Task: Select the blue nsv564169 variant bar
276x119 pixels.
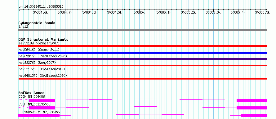Action: [x=143, y=53]
